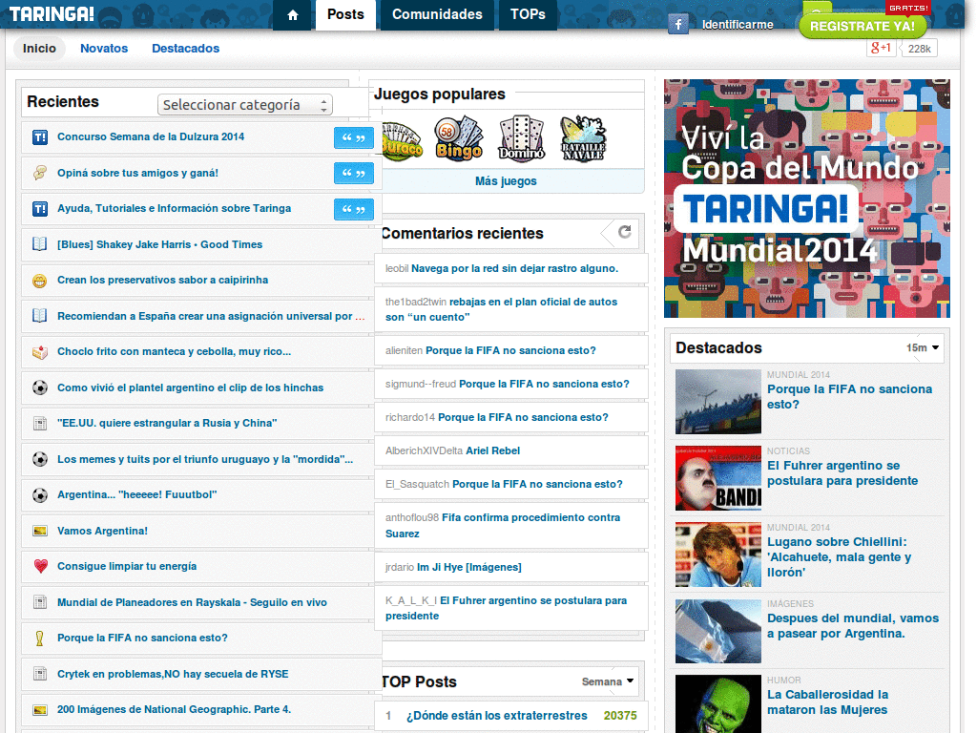Open post Recomiendan a España crear una asignación
Screen dimensions: 977x733
coord(211,316)
